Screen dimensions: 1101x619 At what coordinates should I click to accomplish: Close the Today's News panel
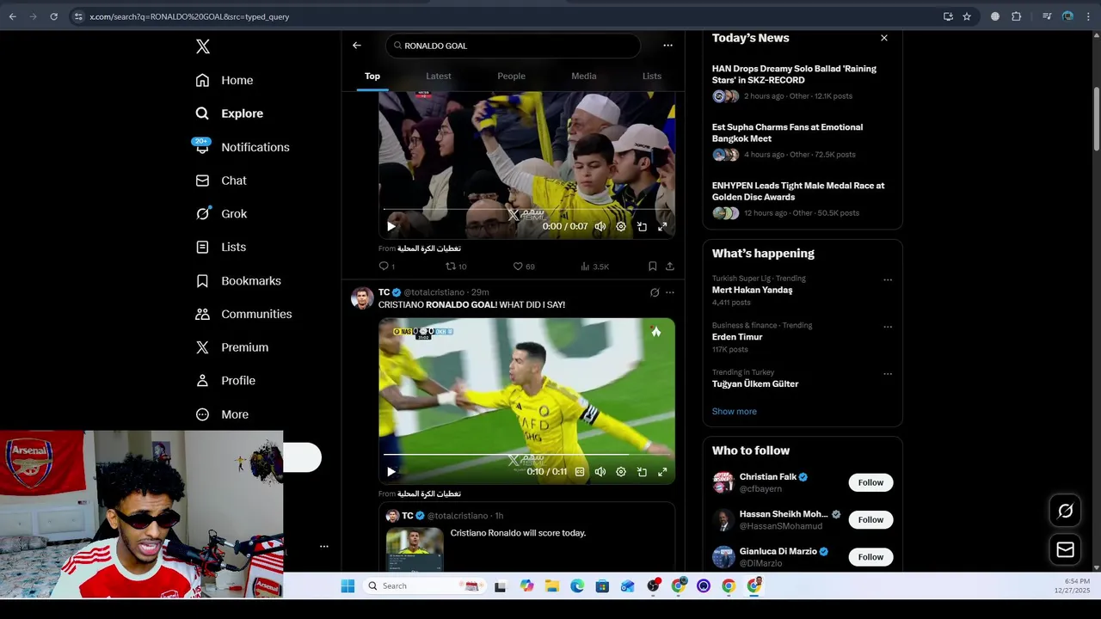883,38
